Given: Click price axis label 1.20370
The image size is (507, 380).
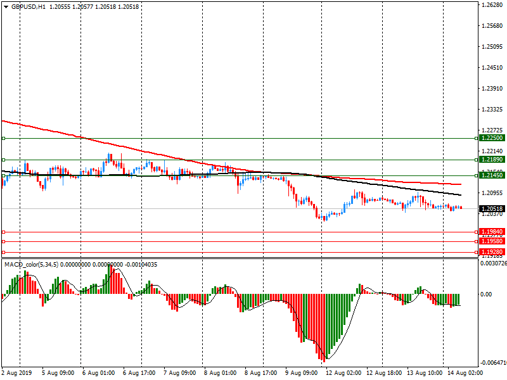Looking at the screenshot, I should click(x=492, y=214).
